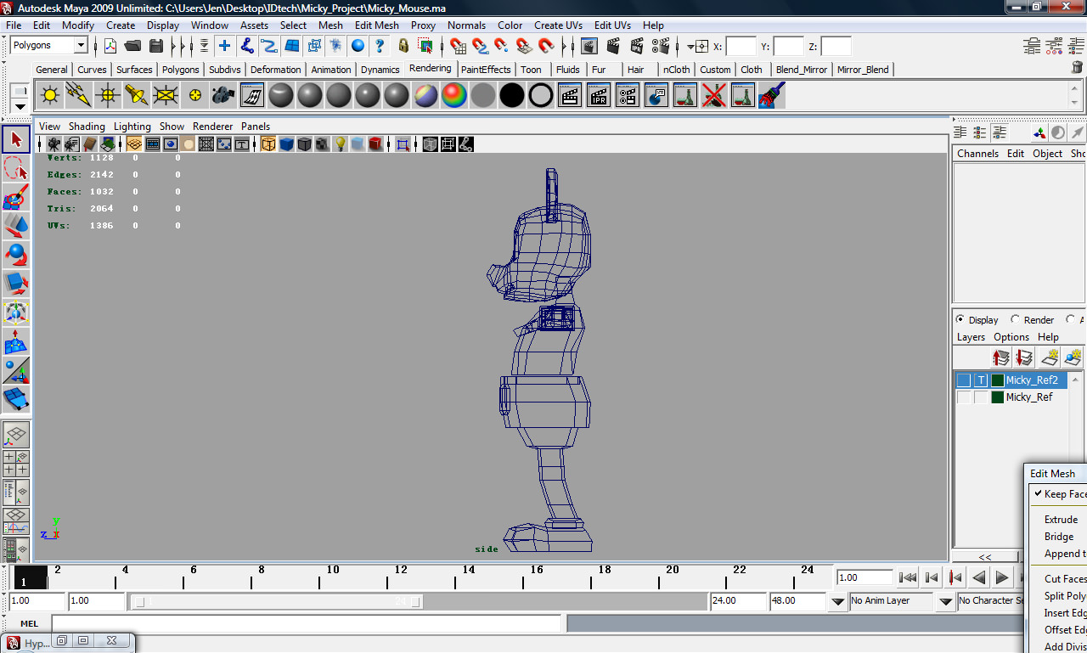Select the red arrow Select tool

click(x=16, y=138)
